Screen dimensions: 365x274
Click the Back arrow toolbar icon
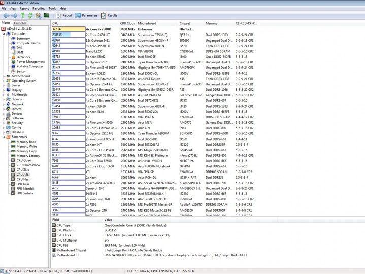coord(6,16)
